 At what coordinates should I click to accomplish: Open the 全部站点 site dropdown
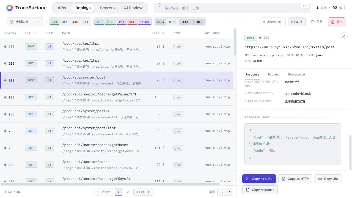(x=25, y=22)
